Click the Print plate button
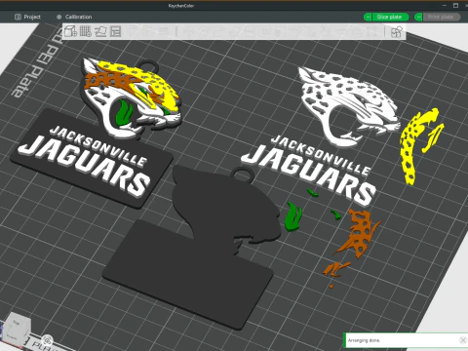 (441, 17)
